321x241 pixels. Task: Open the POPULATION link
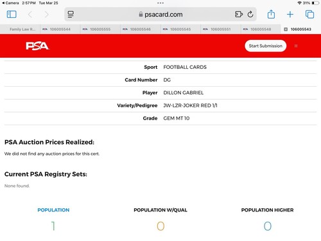(53, 210)
